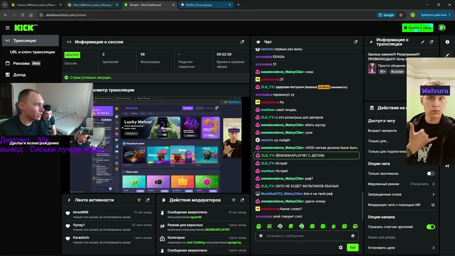Open a new browser tab

click(238, 5)
